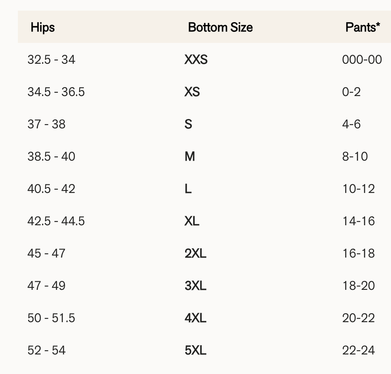Image resolution: width=391 pixels, height=374 pixels.
Task: Click the 42.5 - 44.5 hips measurement
Action: click(56, 221)
